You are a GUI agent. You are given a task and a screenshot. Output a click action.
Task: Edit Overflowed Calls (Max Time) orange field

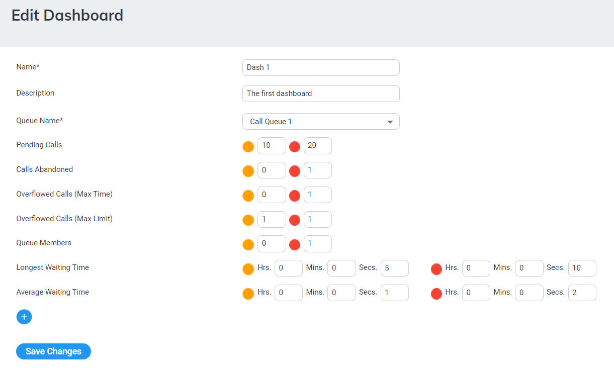[272, 195]
